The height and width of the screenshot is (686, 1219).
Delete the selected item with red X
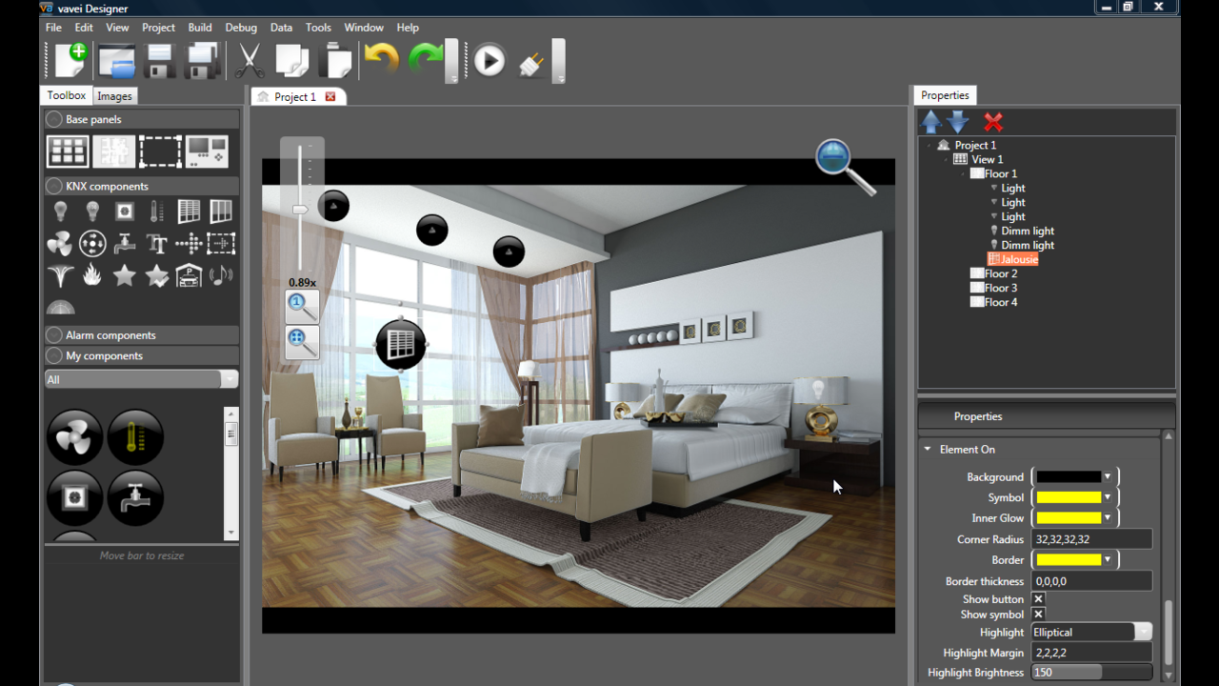coord(993,121)
